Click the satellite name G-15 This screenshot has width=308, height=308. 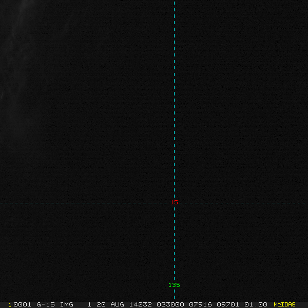pyautogui.click(x=46, y=304)
